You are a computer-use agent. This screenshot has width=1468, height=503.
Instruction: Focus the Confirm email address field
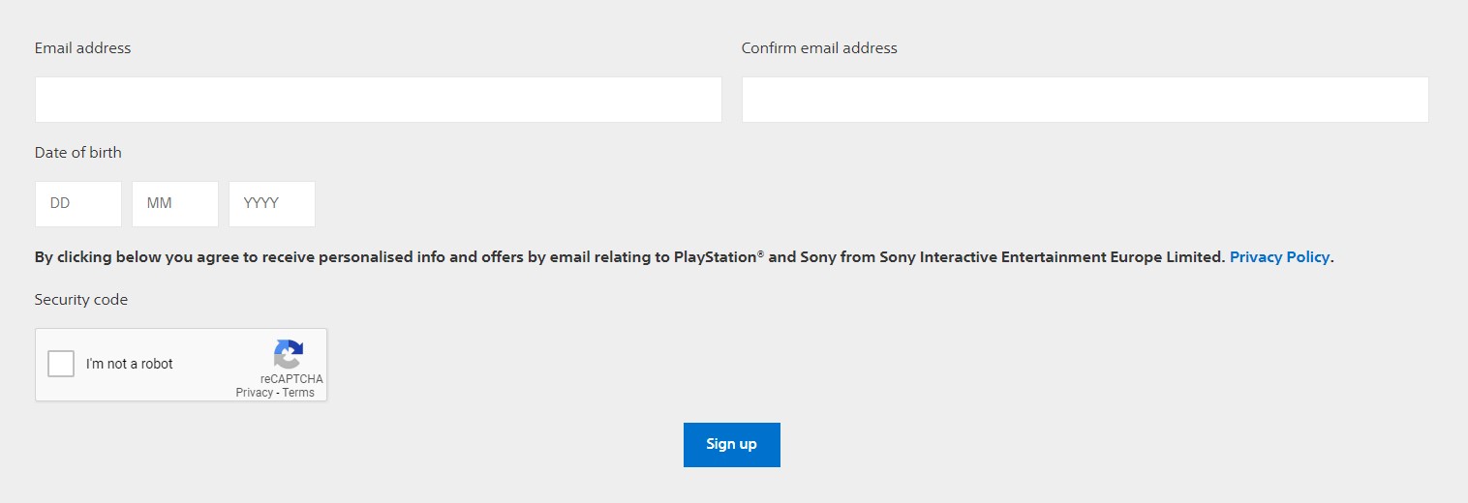[x=1085, y=100]
